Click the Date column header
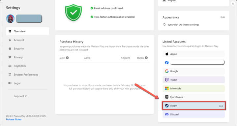Screen dimensions: 237x126 62,58
